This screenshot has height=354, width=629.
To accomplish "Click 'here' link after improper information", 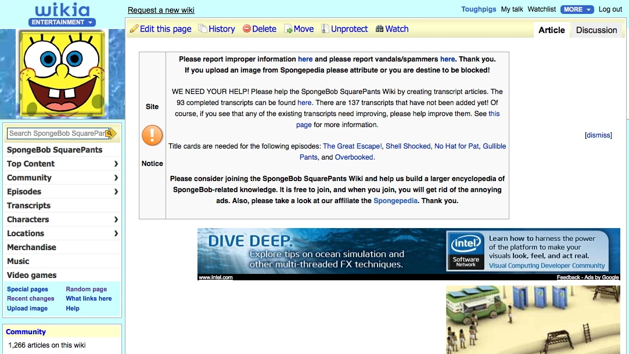I will point(305,59).
